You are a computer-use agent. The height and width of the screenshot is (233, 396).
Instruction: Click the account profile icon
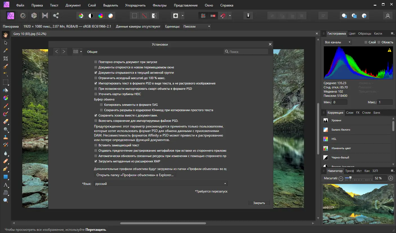click(388, 16)
